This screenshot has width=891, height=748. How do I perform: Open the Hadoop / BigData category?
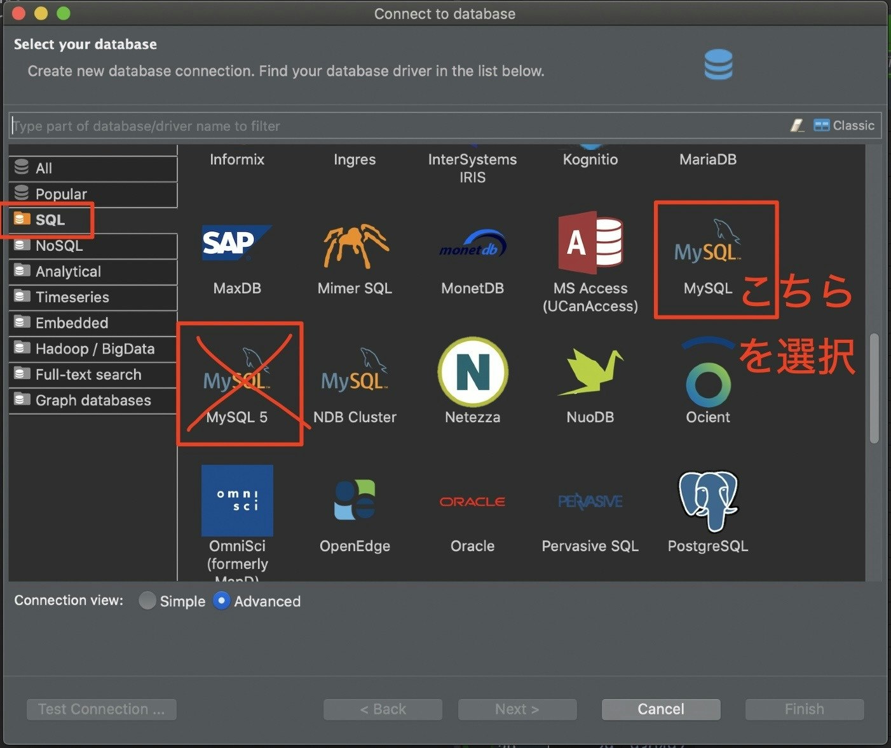[x=93, y=349]
